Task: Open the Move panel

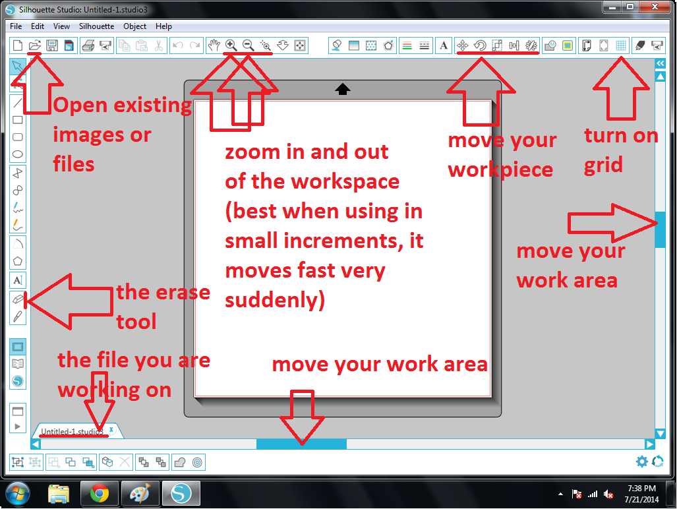Action: [462, 45]
